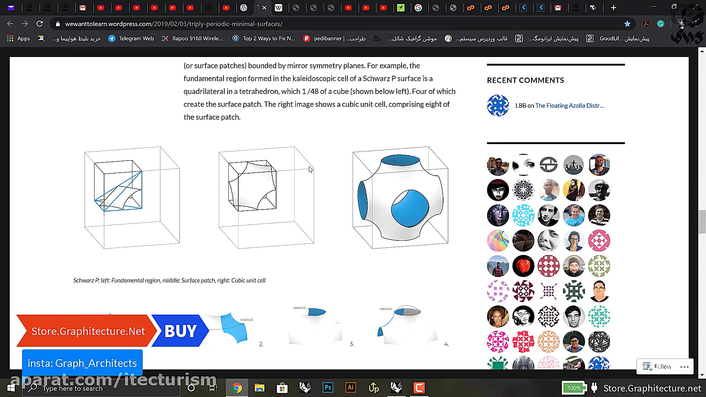The height and width of the screenshot is (397, 706).
Task: Open 'The Floating Azolla Distr...' comment link
Action: (x=569, y=105)
